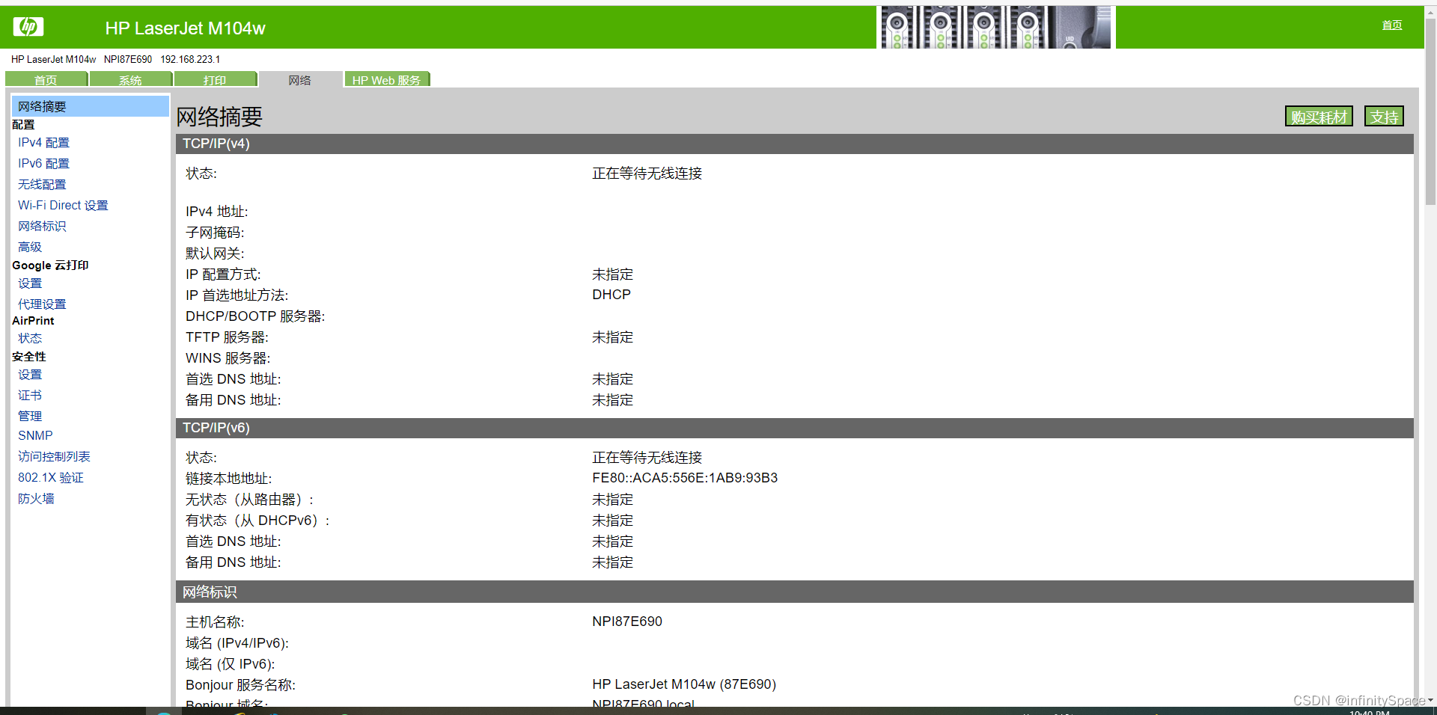Screen dimensions: 1437x715
Task: Select 网络摘要 in sidebar
Action: (x=91, y=106)
